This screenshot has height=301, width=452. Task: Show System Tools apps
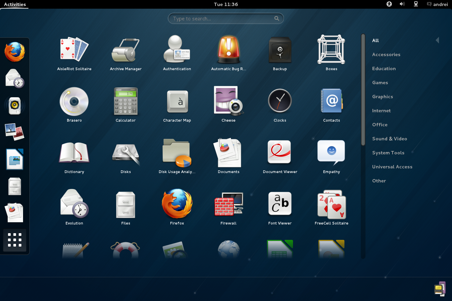point(388,153)
